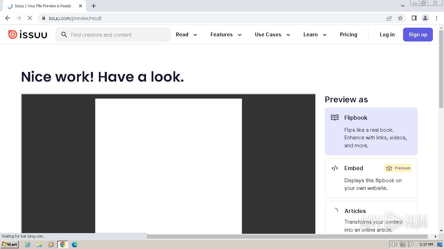
Task: Select the Embed preview option
Action: [x=371, y=178]
